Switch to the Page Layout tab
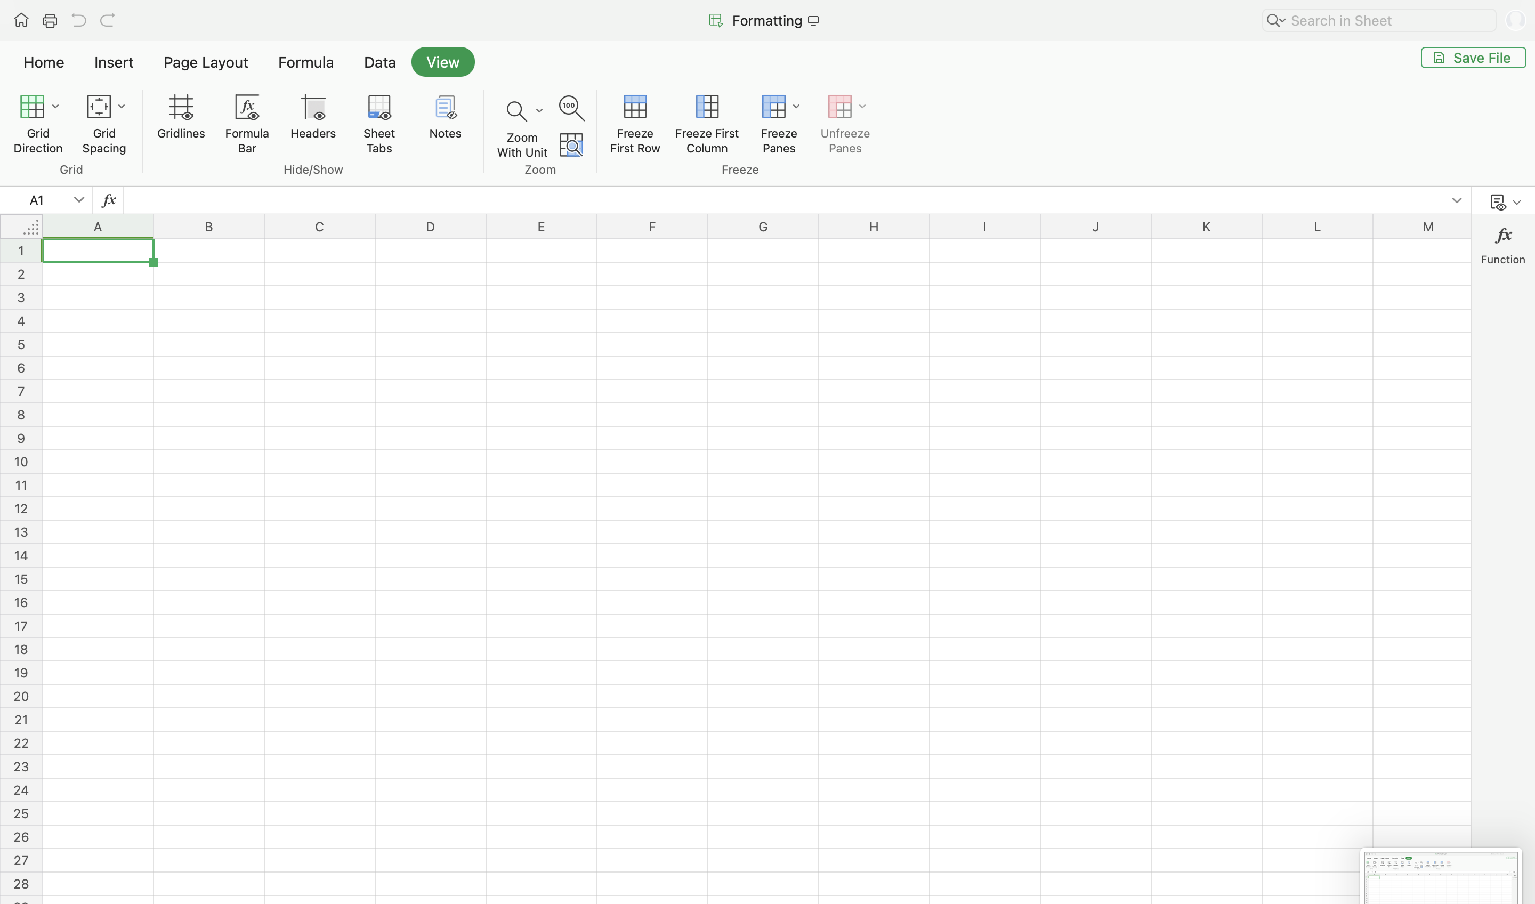This screenshot has height=904, width=1535. pos(205,62)
